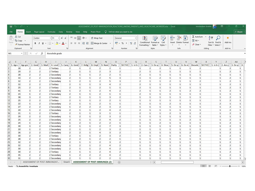The image size is (255, 191).
Task: Click Accessibility: Investigate in status bar
Action: click(27, 166)
